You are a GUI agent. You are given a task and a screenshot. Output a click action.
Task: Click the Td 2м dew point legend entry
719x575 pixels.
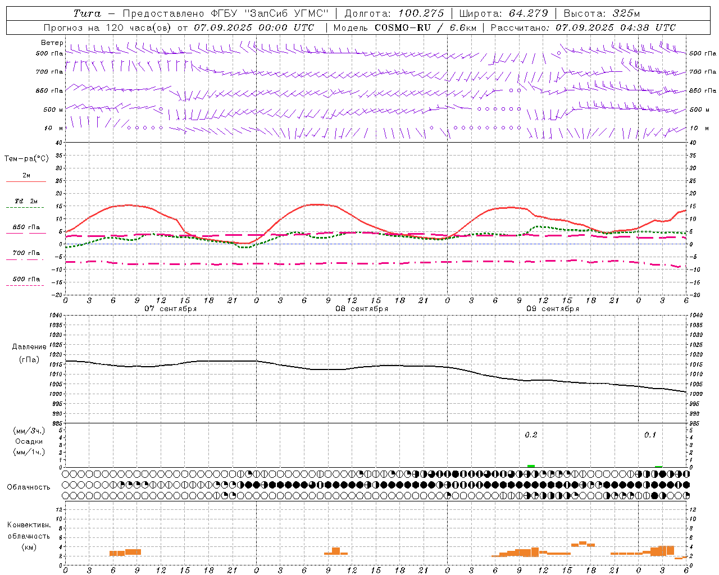tap(26, 201)
